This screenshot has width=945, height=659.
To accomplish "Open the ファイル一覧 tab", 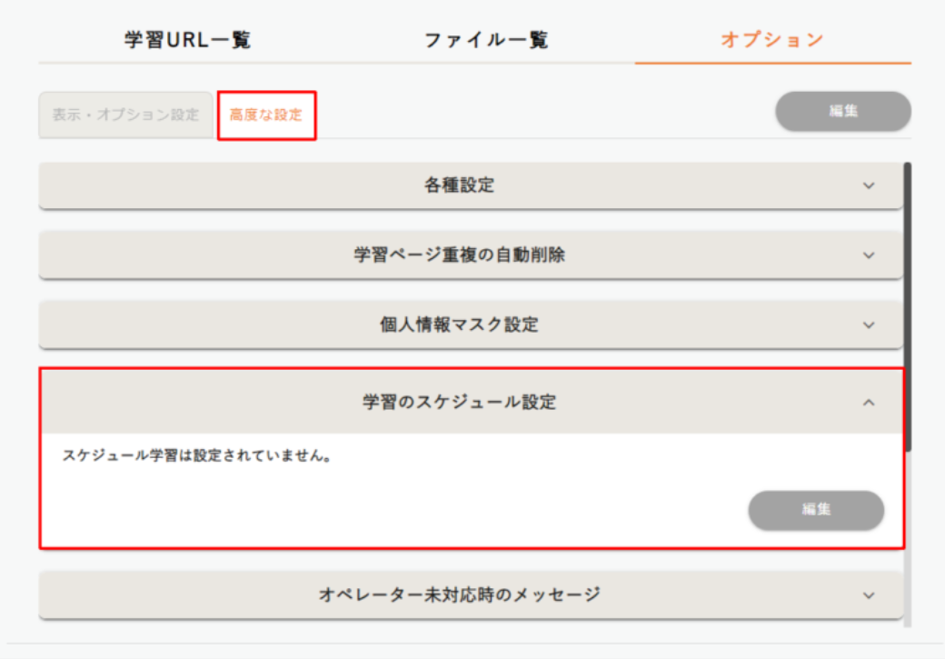I will point(486,40).
